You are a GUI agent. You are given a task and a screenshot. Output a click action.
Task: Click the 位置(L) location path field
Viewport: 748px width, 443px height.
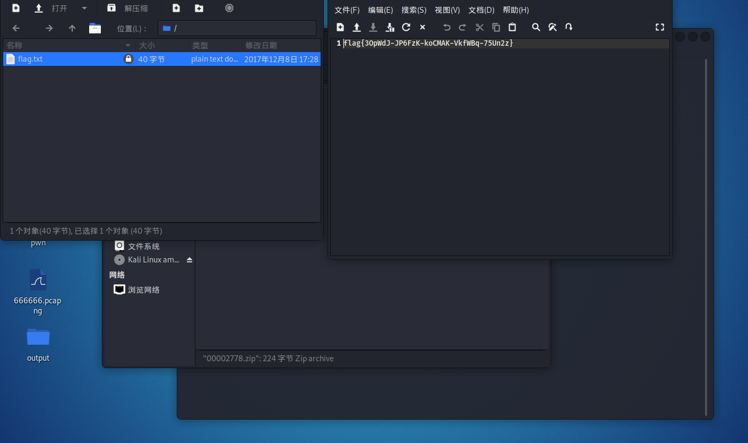[237, 28]
